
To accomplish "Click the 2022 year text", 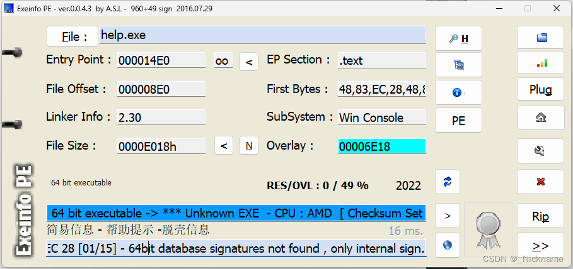I will pyautogui.click(x=408, y=185).
